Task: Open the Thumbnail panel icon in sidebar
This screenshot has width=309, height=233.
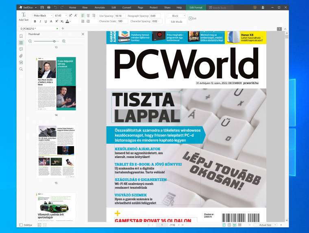Action: click(x=21, y=43)
